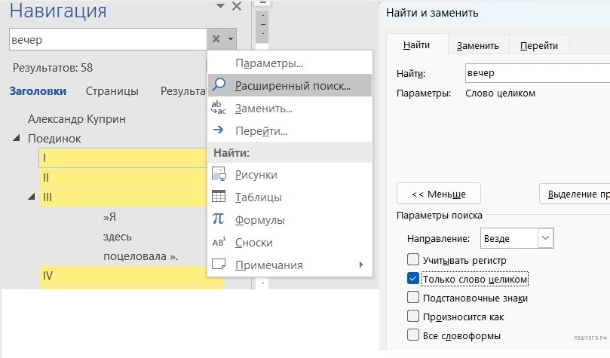Enable the Подстановочные знаки checkbox

(x=412, y=298)
